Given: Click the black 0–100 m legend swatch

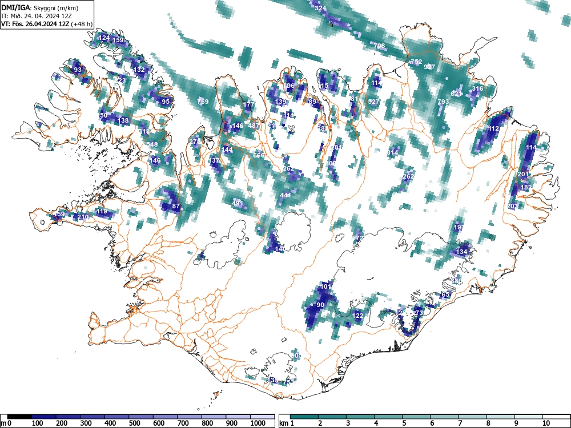Looking at the screenshot, I should coord(19,417).
